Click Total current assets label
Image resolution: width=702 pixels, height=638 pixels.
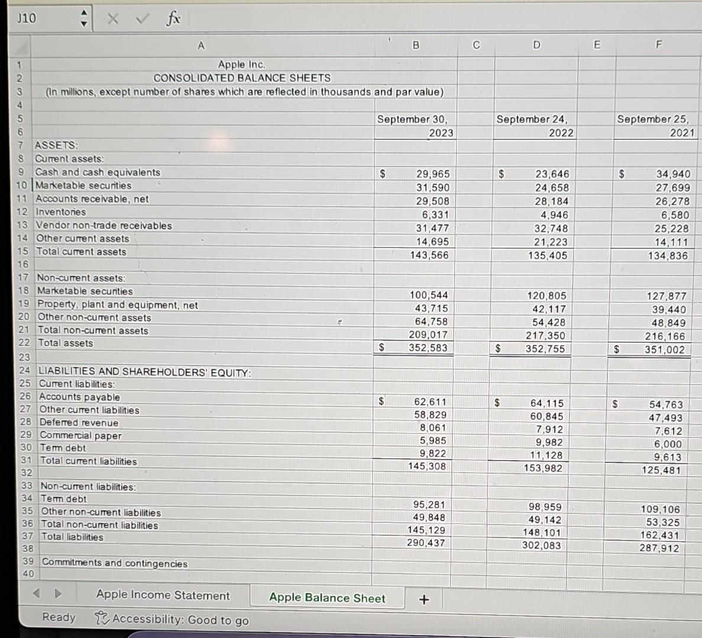coord(82,252)
